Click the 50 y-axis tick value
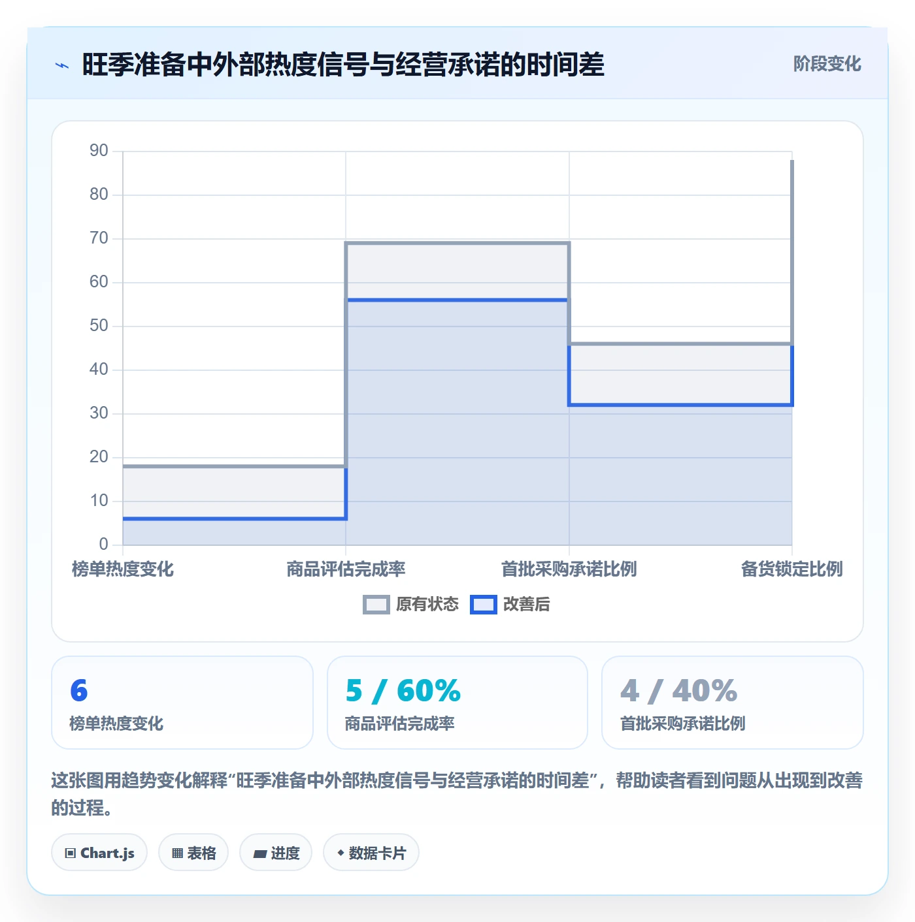Image resolution: width=915 pixels, height=922 pixels. pos(99,326)
